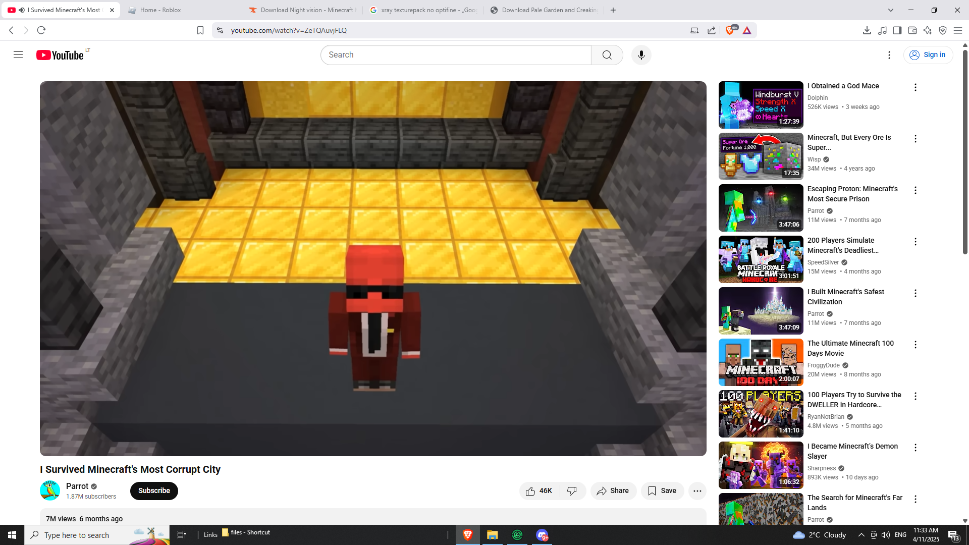
Task: Click the YouTube search input field
Action: click(455, 55)
